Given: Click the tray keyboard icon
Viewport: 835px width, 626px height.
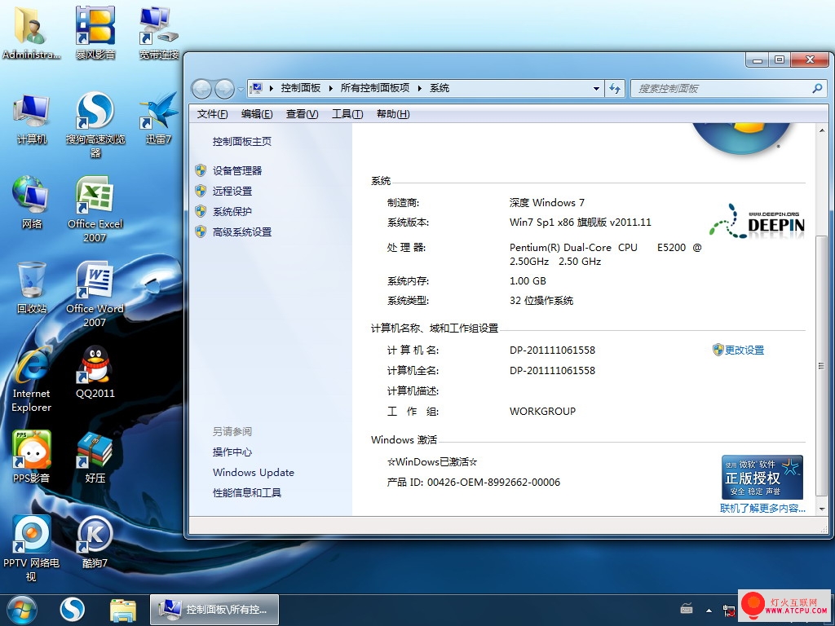Looking at the screenshot, I should click(687, 609).
